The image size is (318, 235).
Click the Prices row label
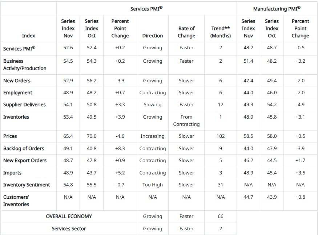(x=10, y=136)
